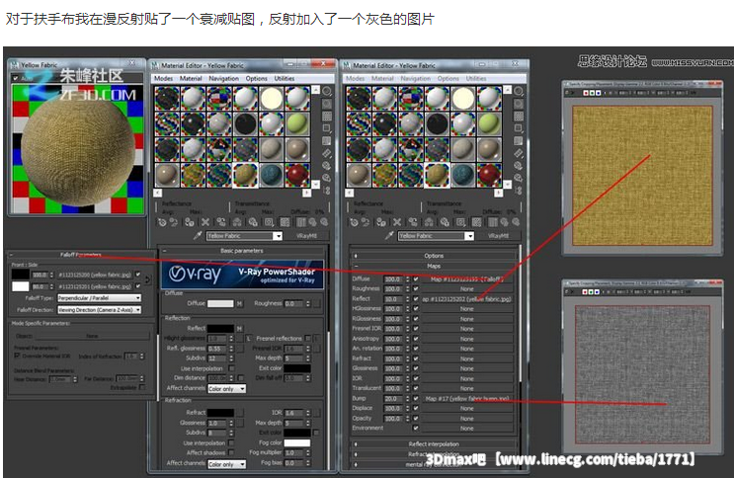Enable Affect shadows checkbox in Refraction
This screenshot has width=734, height=478.
232,452
